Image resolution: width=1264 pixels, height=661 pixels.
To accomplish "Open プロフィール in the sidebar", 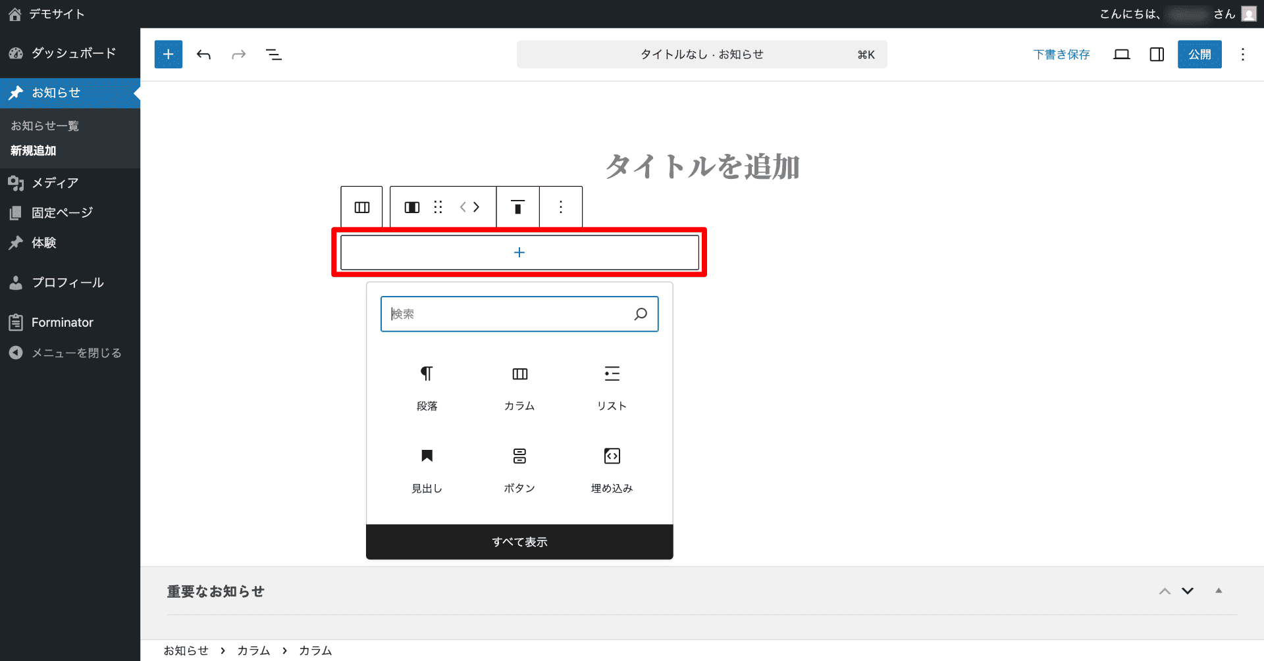I will click(70, 283).
